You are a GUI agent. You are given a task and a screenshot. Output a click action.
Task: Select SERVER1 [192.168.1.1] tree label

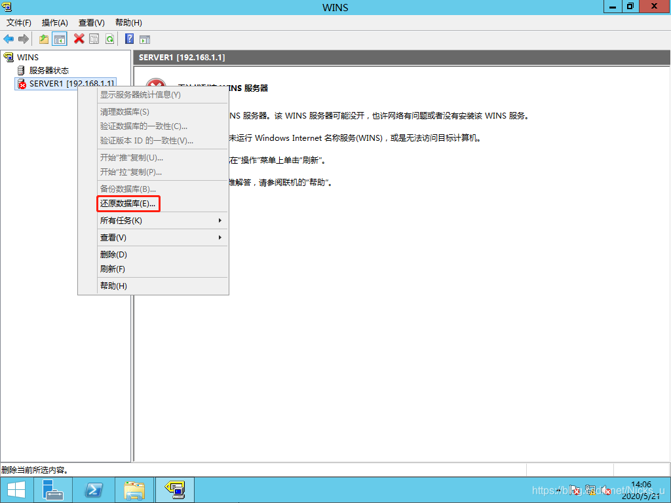point(72,84)
